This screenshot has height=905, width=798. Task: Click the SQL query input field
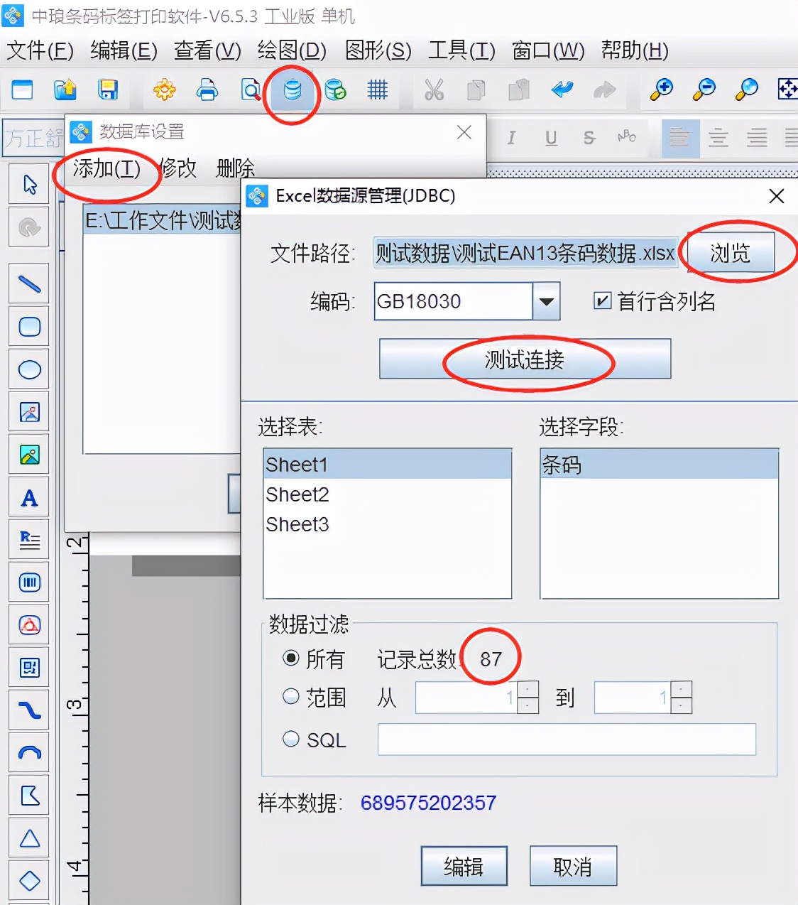(567, 739)
